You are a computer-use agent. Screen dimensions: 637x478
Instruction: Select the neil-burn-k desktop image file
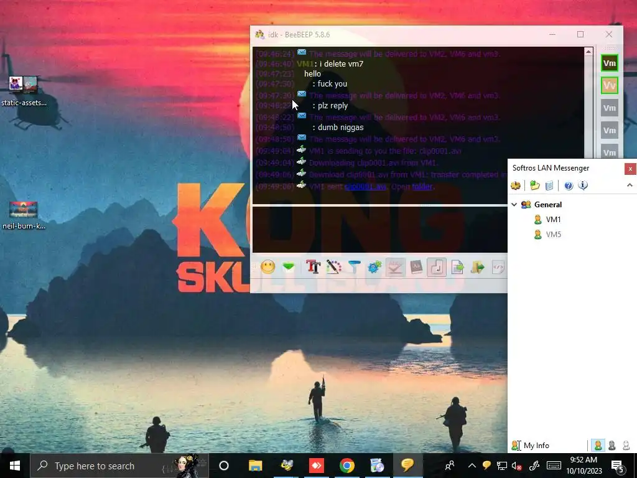[x=24, y=215]
